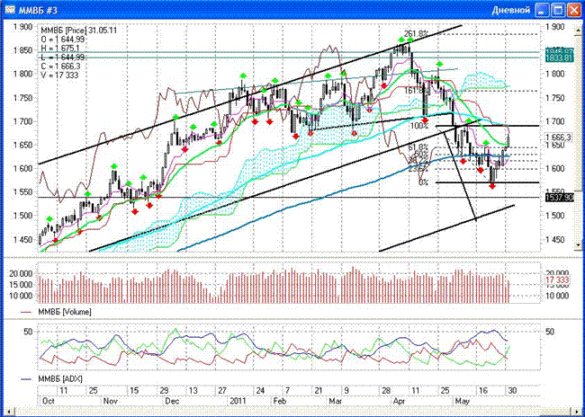Screen dimensions: 585x417
Task: Click the C = 1 666,3 close value
Action: click(60, 67)
